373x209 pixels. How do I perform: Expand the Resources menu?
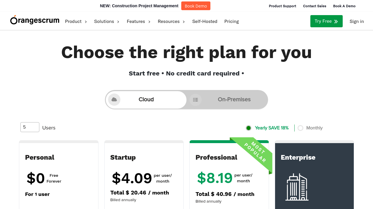click(x=171, y=21)
